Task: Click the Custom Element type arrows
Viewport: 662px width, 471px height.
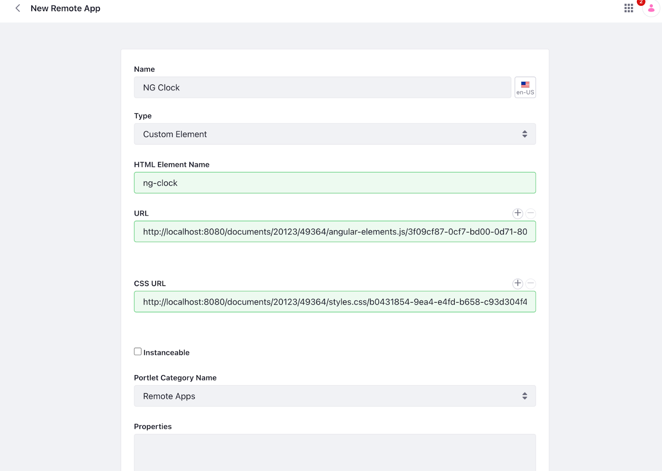Action: pos(525,134)
